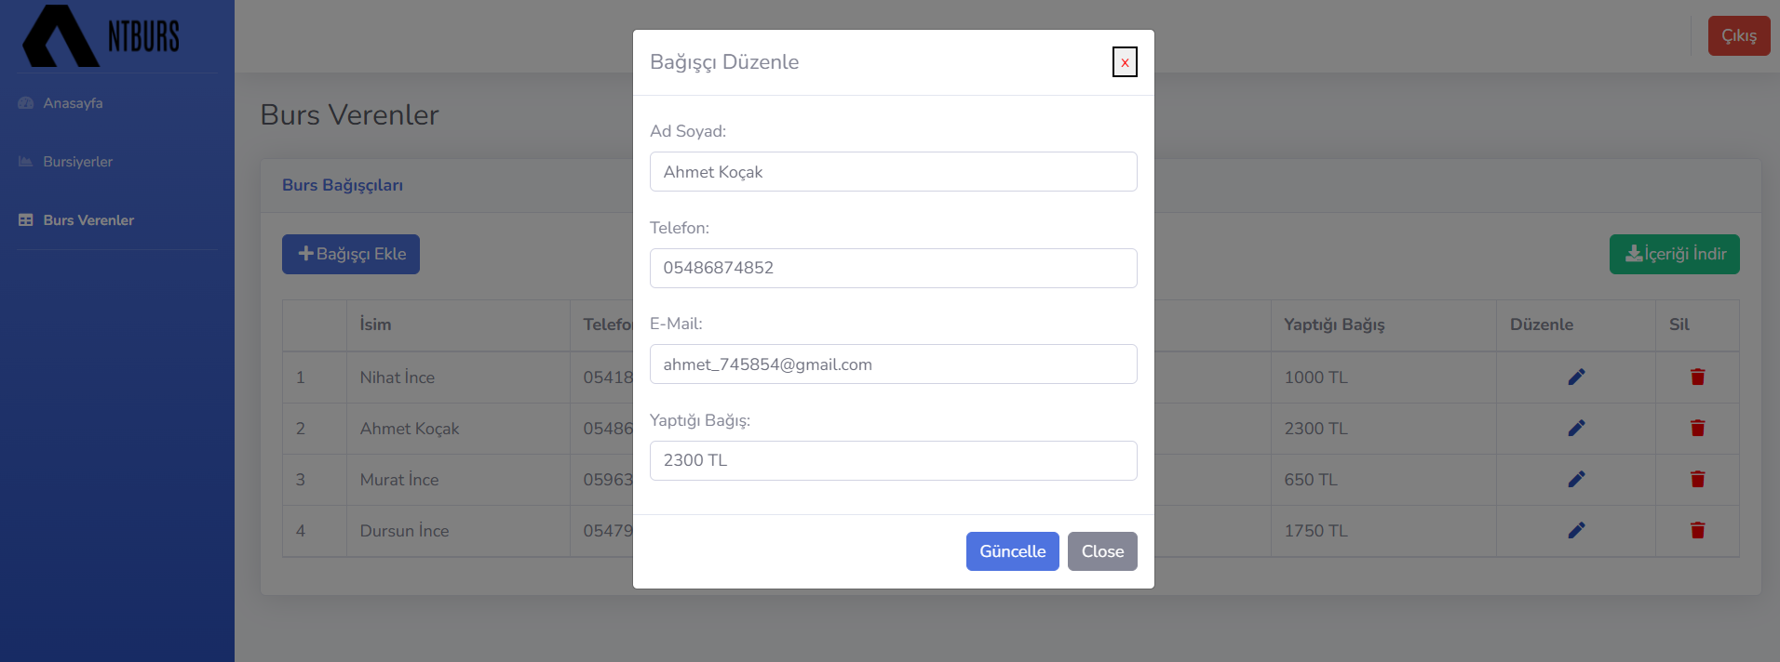Screen dimensions: 1780x662
Task: Open edit pencil icon for Nihat İnce
Action: 1576,377
